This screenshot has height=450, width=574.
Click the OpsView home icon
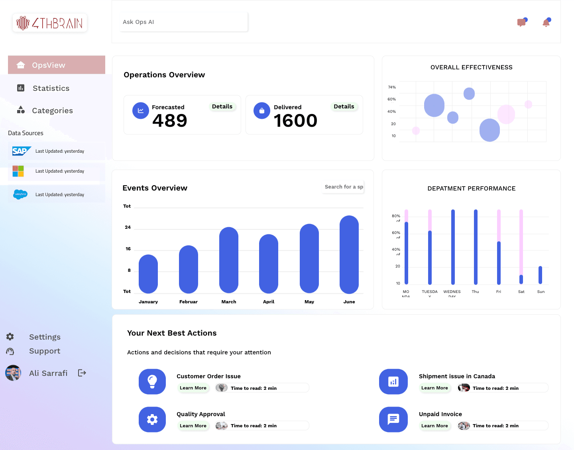[x=21, y=65]
